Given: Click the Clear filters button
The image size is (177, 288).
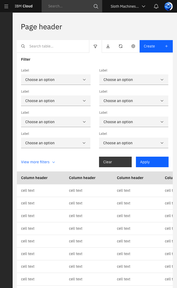Looking at the screenshot, I should (x=115, y=162).
